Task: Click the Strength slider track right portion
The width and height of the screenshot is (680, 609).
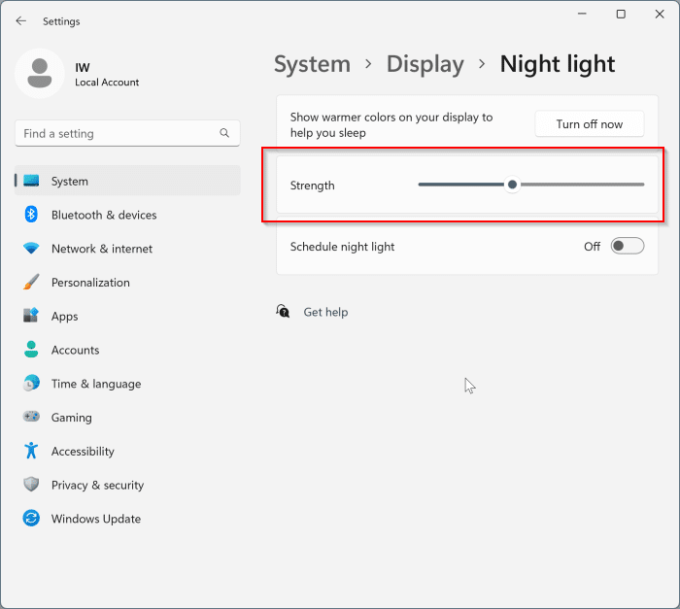Action: (582, 185)
